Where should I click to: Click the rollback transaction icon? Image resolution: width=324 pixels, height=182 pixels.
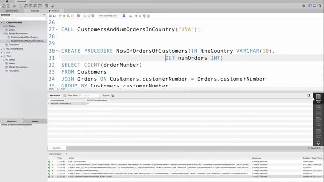pos(89,16)
